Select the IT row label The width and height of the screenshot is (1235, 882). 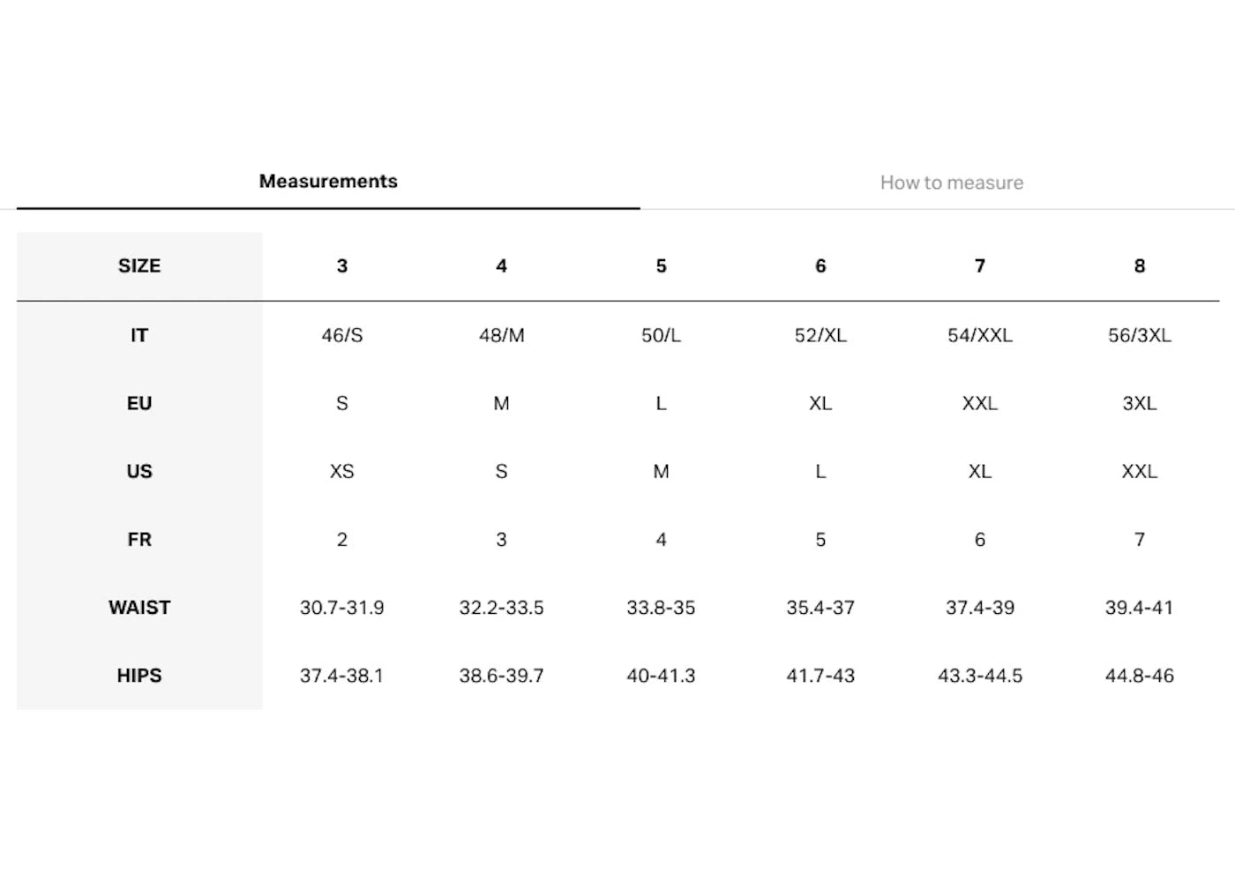coord(139,335)
